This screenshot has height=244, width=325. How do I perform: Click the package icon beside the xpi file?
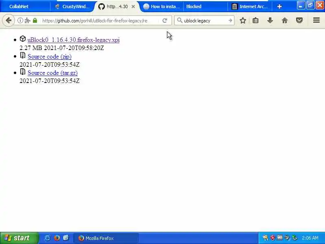point(23,39)
